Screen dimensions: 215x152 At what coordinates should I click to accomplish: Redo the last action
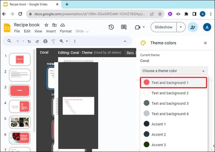(37, 41)
